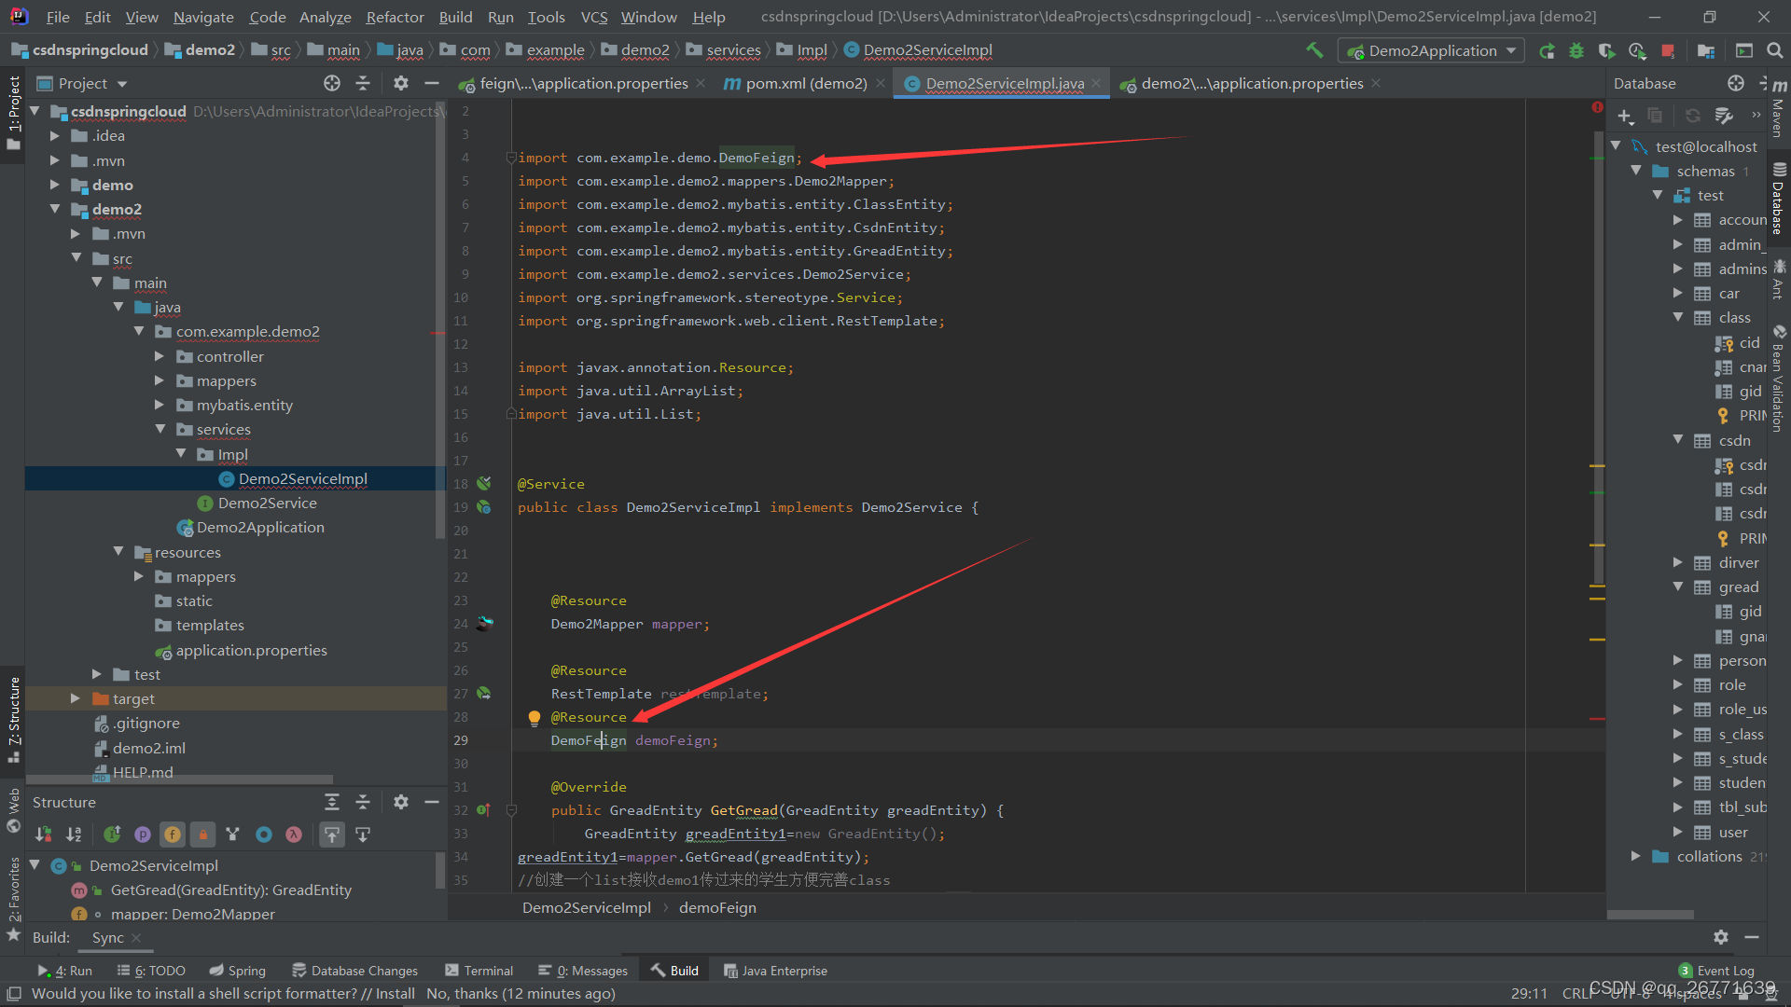This screenshot has width=1791, height=1007.
Task: Click Run with Coverage icon
Action: tap(1606, 50)
